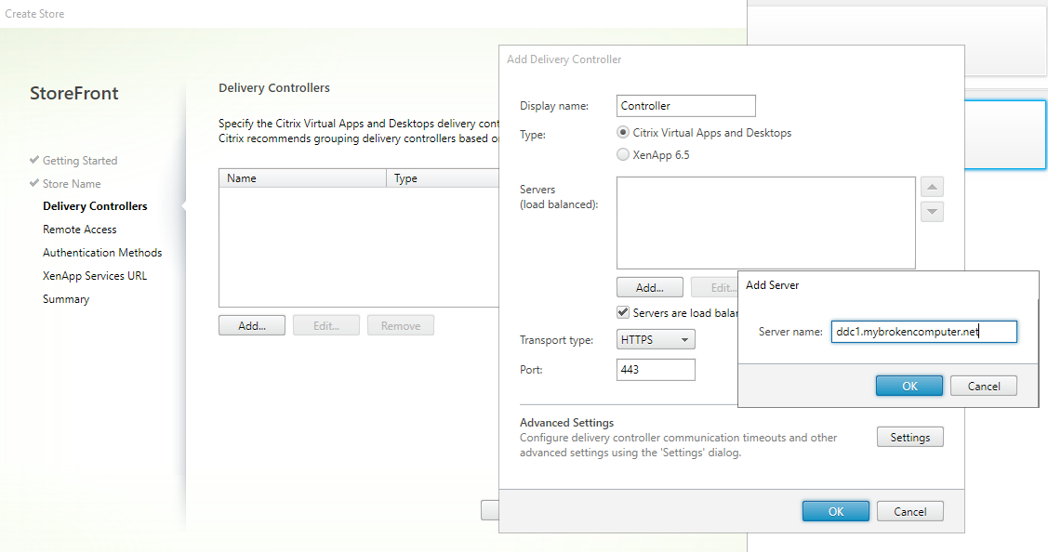The height and width of the screenshot is (552, 1048).
Task: Toggle the Servers are load balanced checkbox
Action: pos(624,313)
